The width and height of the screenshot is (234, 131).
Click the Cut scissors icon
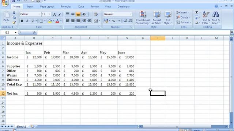14,13
